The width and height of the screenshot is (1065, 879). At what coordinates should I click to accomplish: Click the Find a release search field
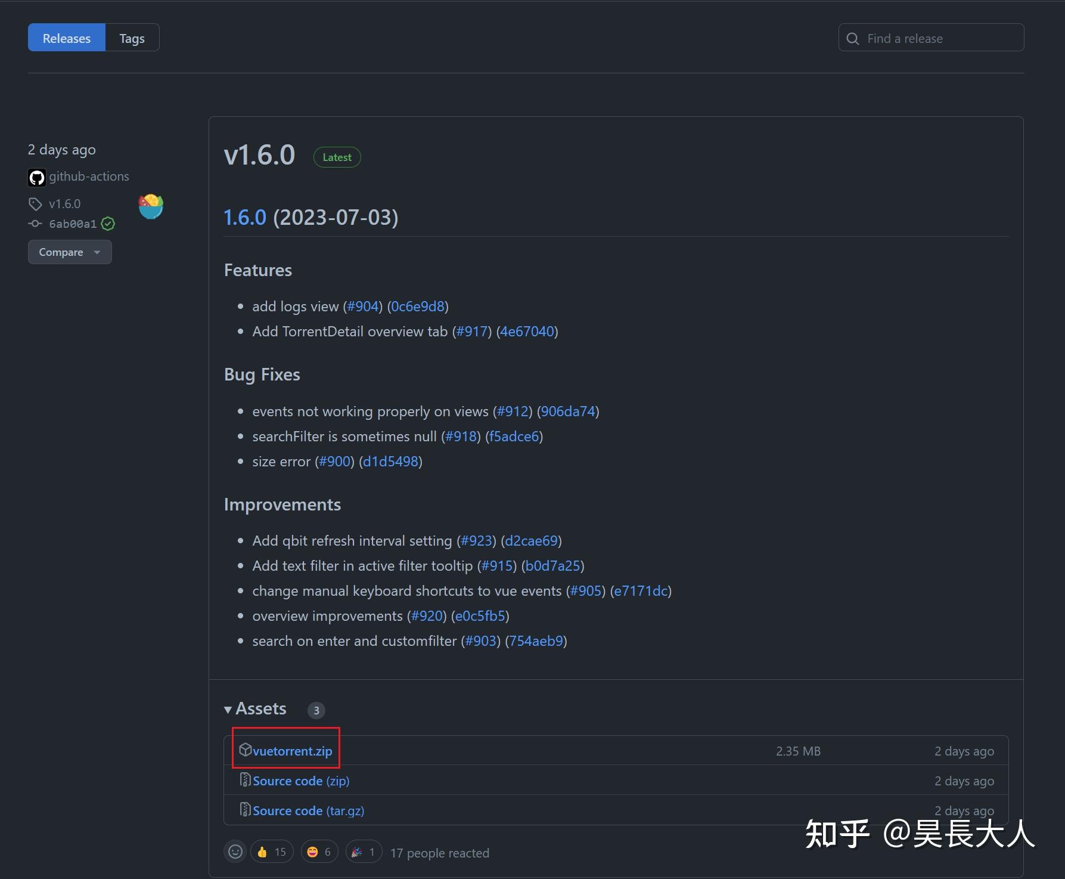931,38
